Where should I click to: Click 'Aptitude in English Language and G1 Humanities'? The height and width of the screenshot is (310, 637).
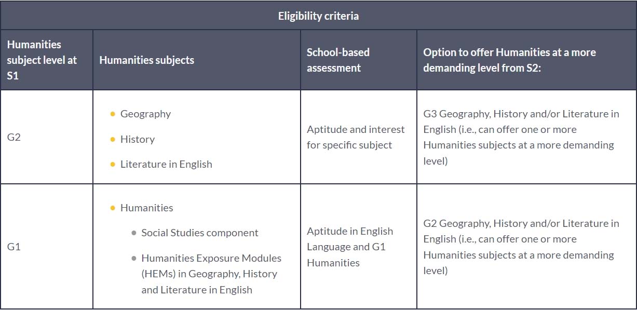(350, 247)
